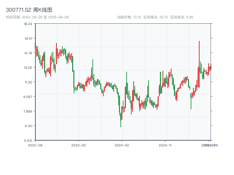
Task: Select the 2023-05 x-axis date label
Action: [x=78, y=145]
